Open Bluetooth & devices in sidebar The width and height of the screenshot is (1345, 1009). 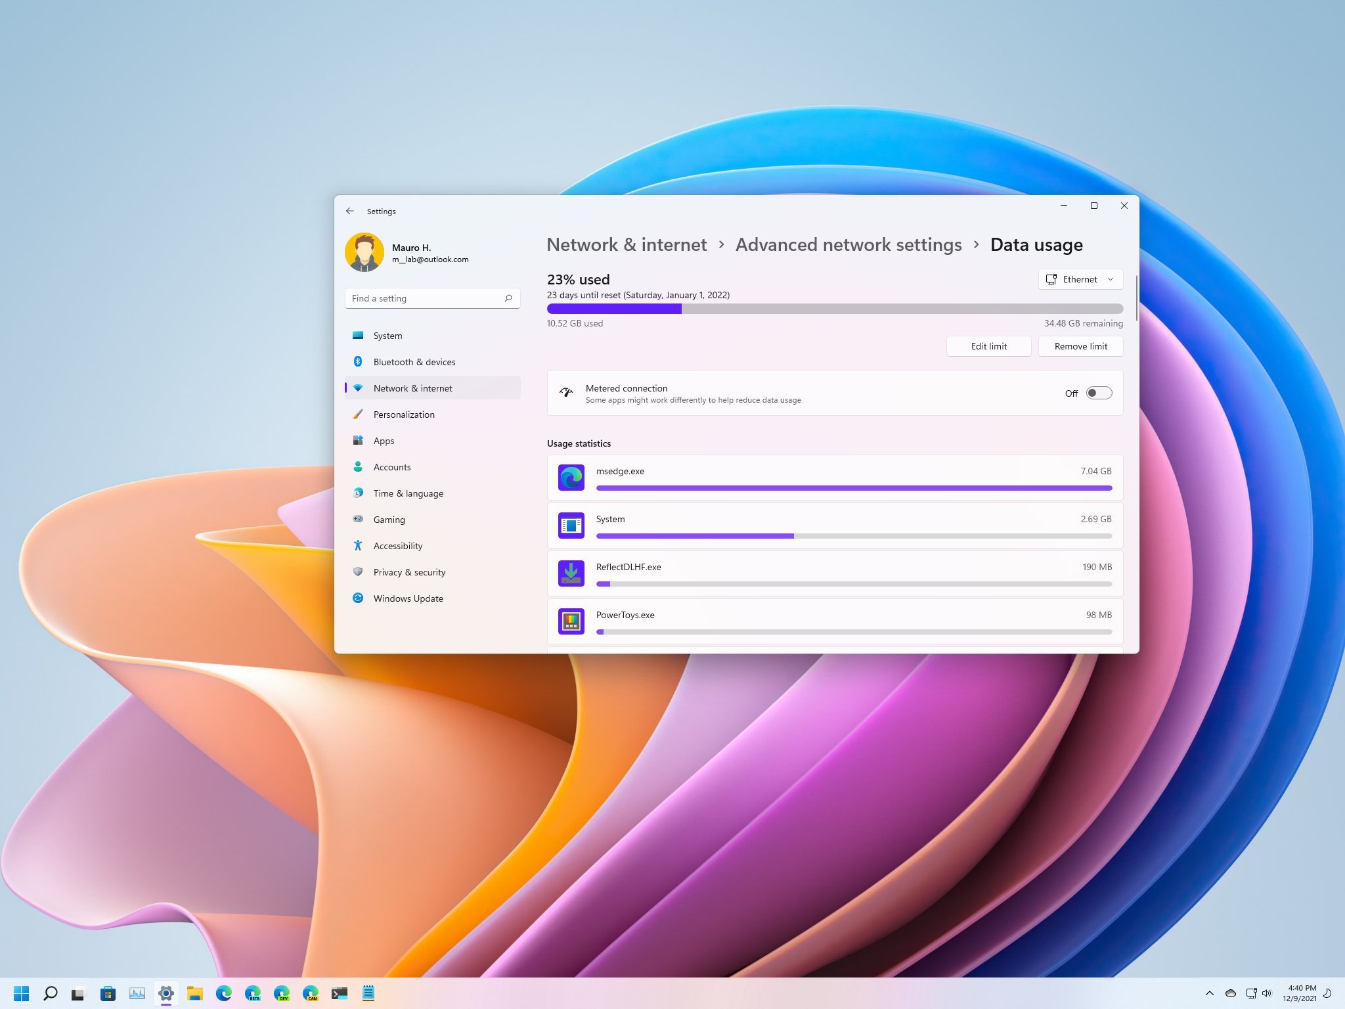click(414, 362)
